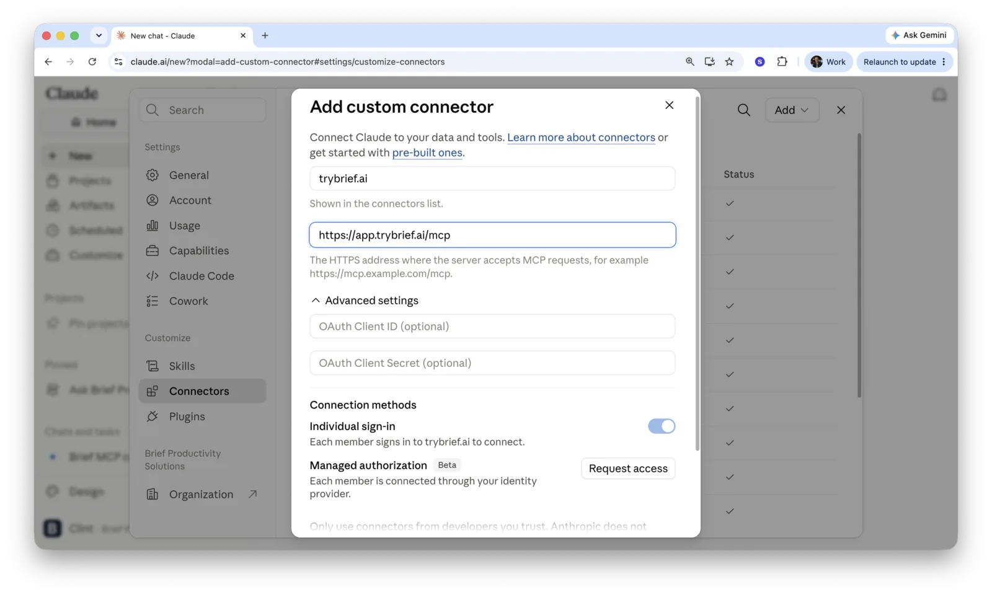This screenshot has width=992, height=595.
Task: Click the Status column header
Action: point(739,174)
